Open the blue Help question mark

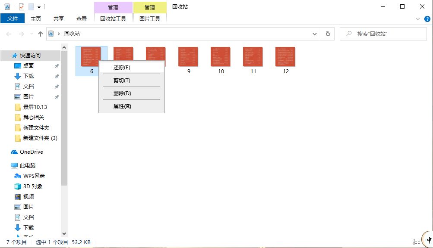[427, 19]
